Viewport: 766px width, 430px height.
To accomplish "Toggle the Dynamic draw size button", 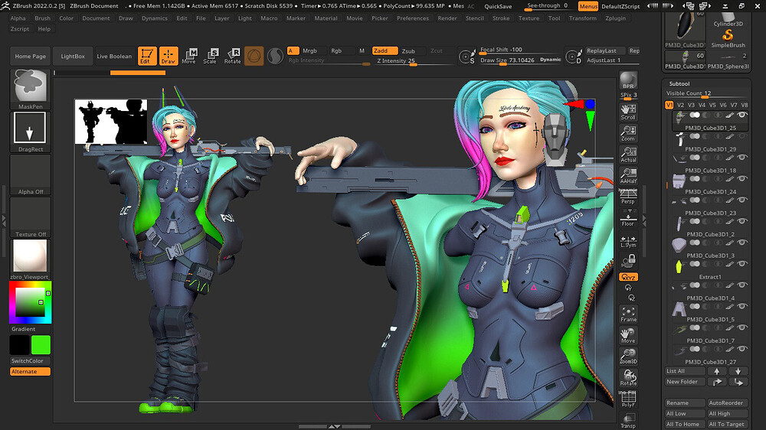I will [551, 60].
